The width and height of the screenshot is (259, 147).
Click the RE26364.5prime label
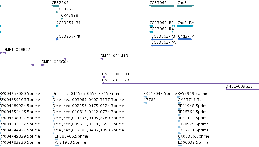pyautogui.click(x=193, y=112)
